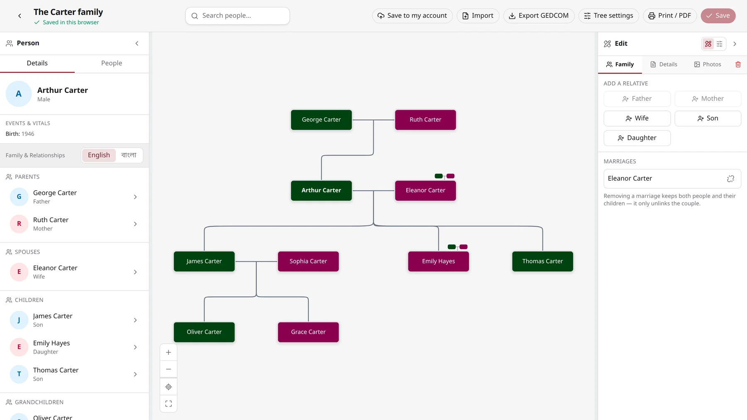Go back using the top-left arrow

(x=20, y=16)
